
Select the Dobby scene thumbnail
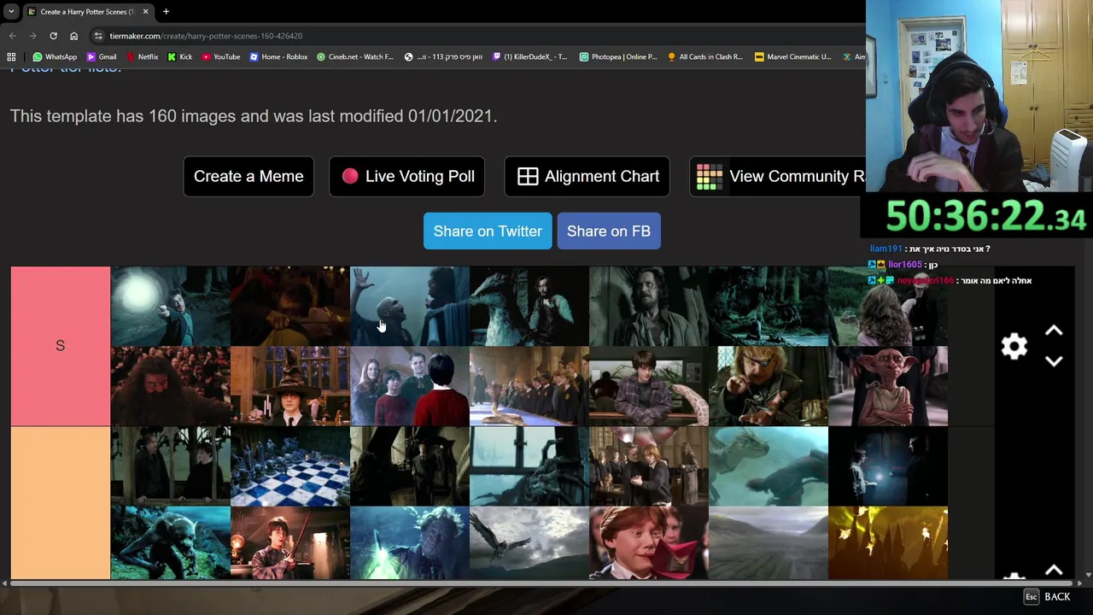887,386
